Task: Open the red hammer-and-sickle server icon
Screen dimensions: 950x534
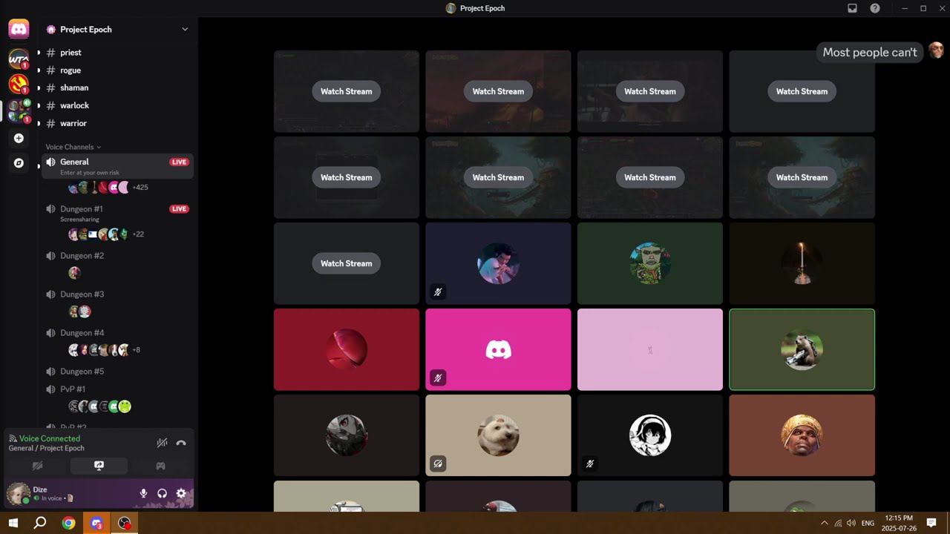Action: (19, 84)
